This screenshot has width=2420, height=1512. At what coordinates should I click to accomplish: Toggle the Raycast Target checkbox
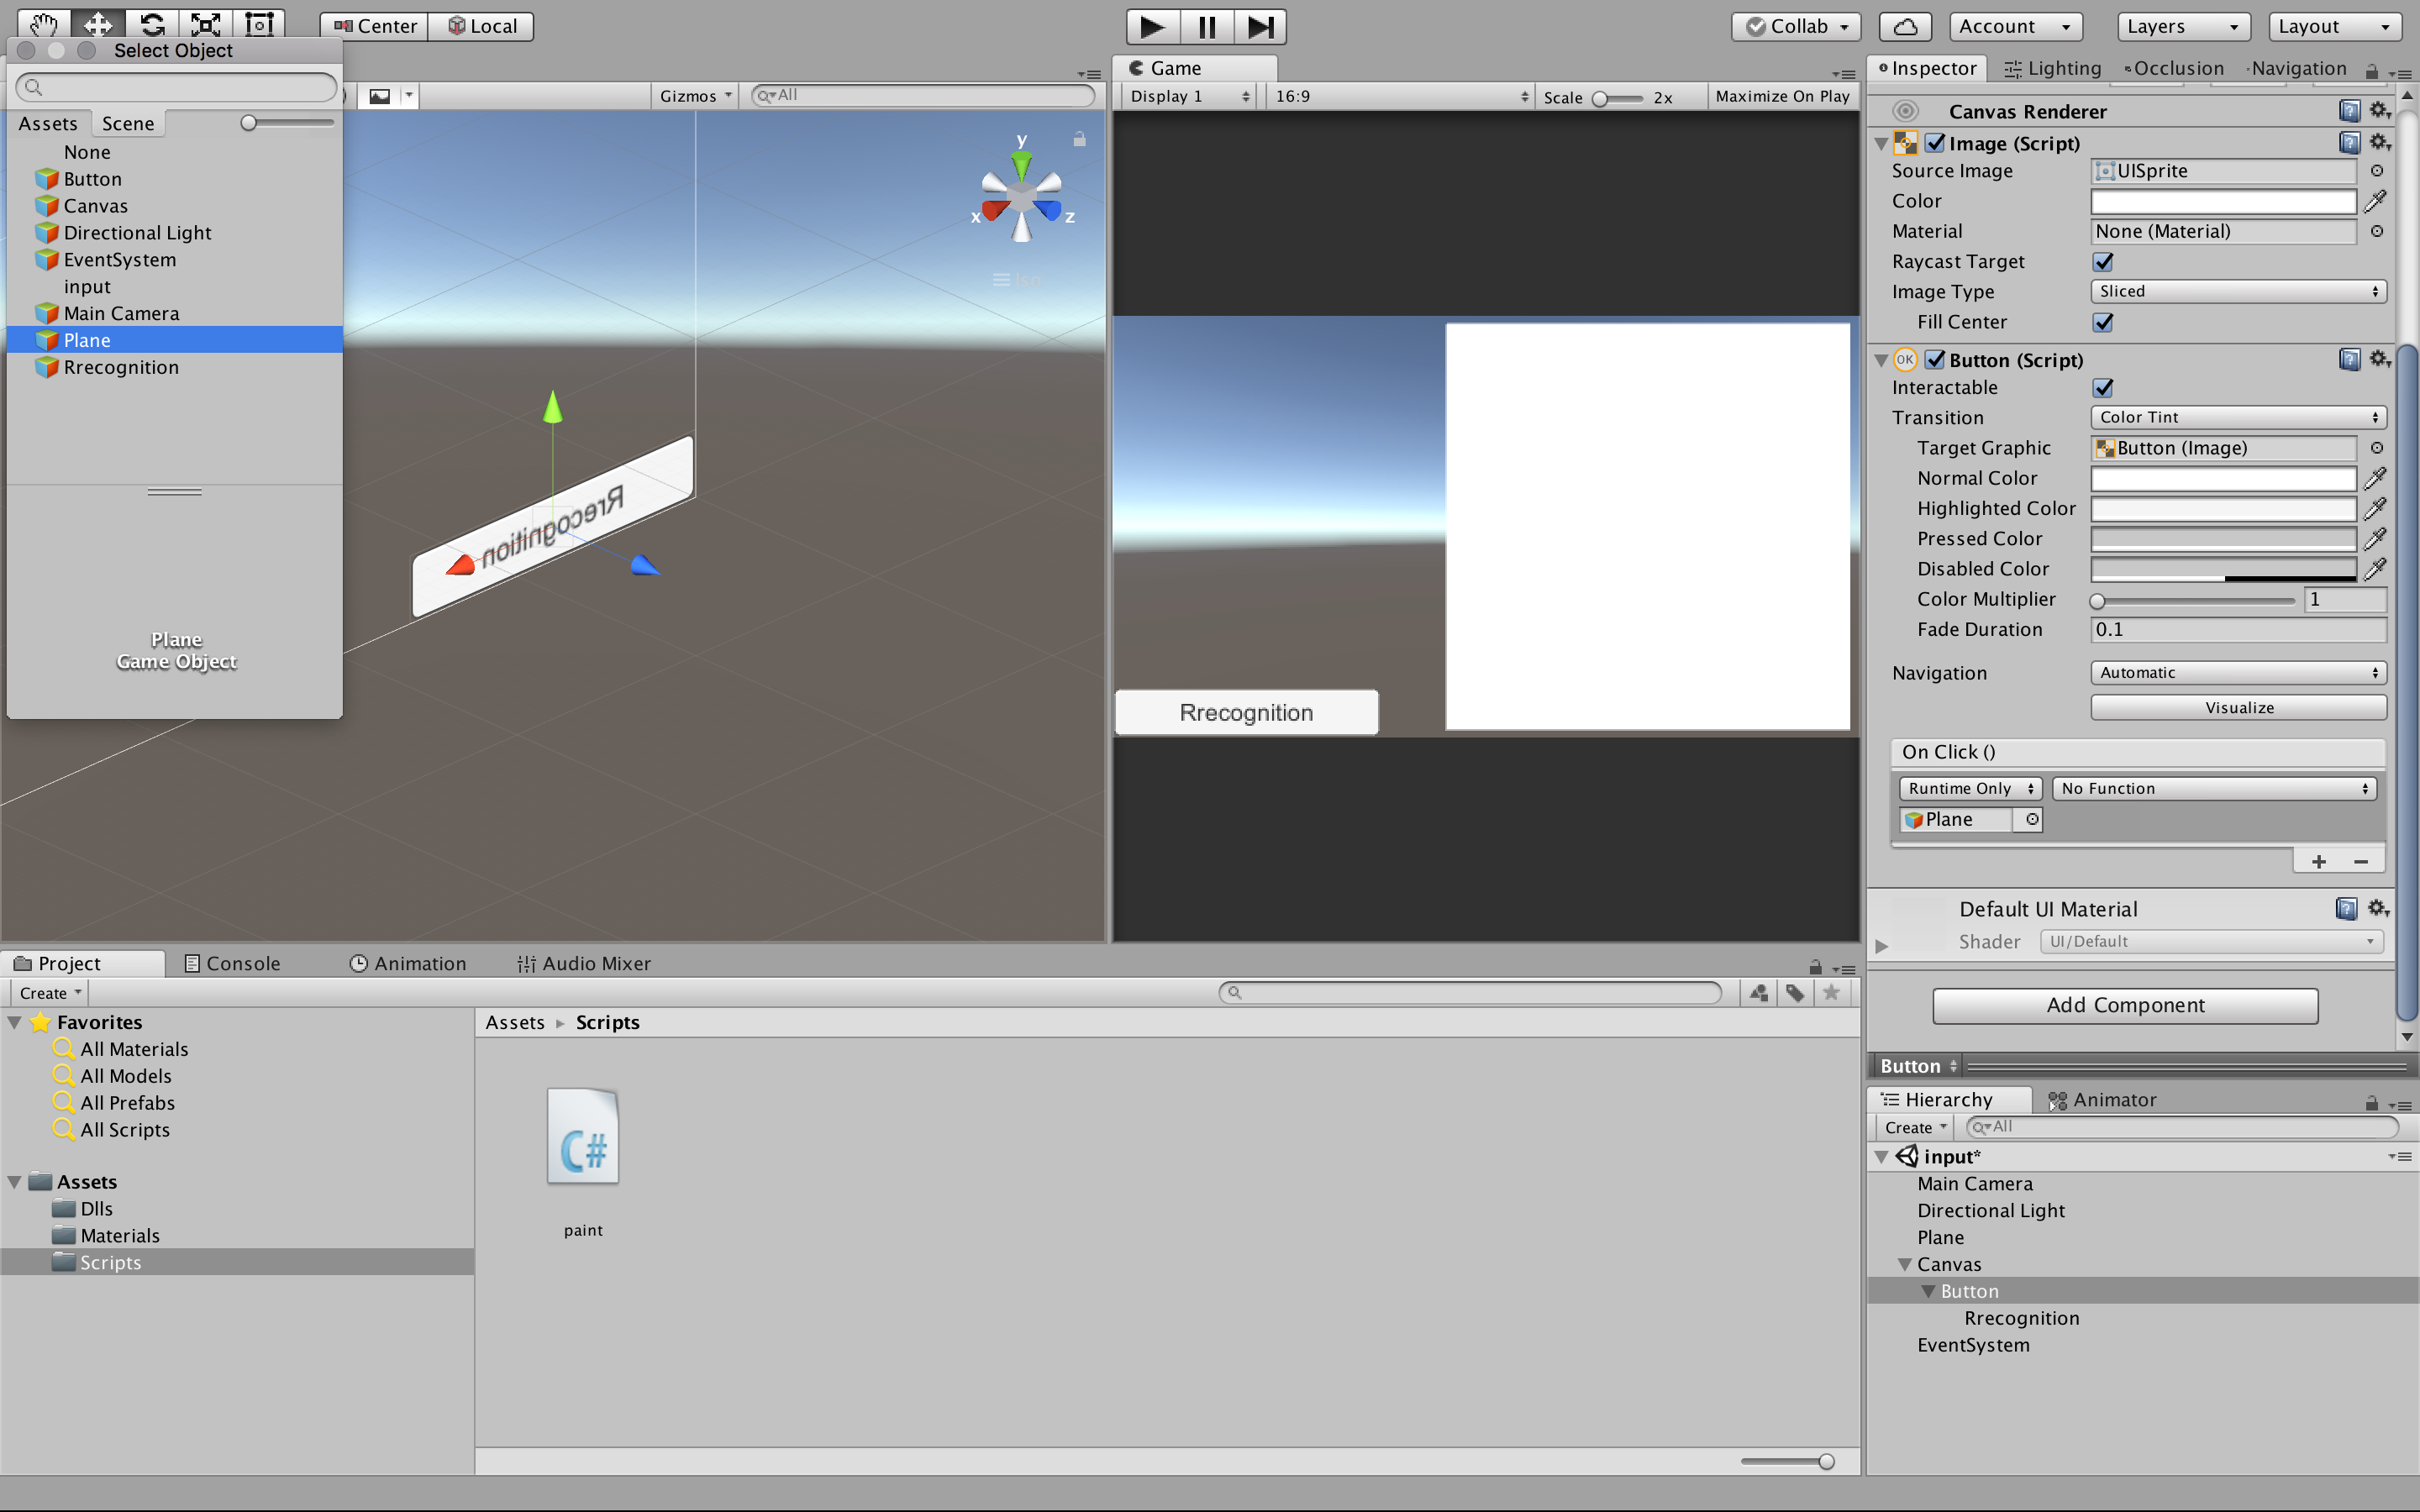[2103, 262]
